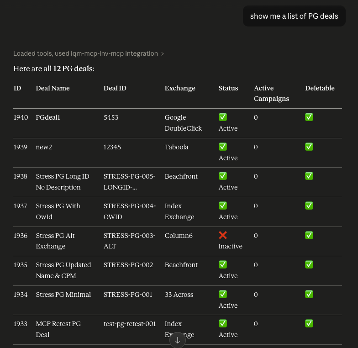Screen dimensions: 358x348
Task: Click the 'MCP Retest PG Deal' name
Action: click(x=58, y=329)
